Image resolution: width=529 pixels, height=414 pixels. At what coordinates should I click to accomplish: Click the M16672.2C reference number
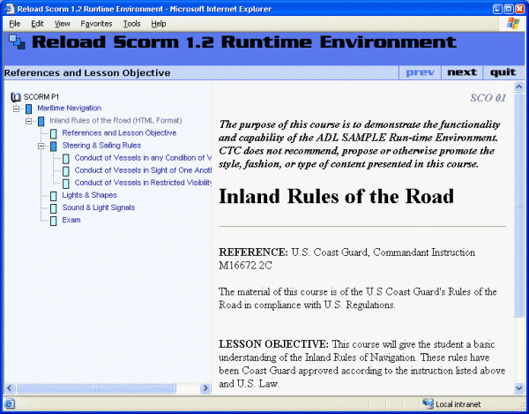(x=245, y=266)
